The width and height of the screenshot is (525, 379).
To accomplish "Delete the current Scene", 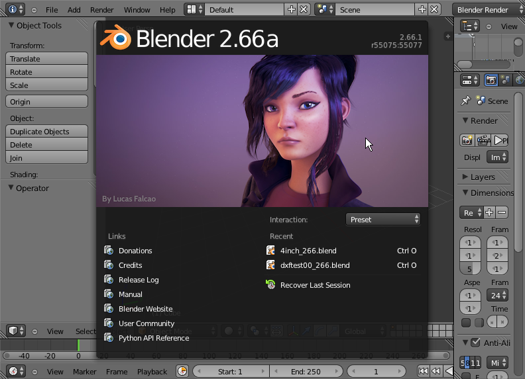I will (x=434, y=9).
